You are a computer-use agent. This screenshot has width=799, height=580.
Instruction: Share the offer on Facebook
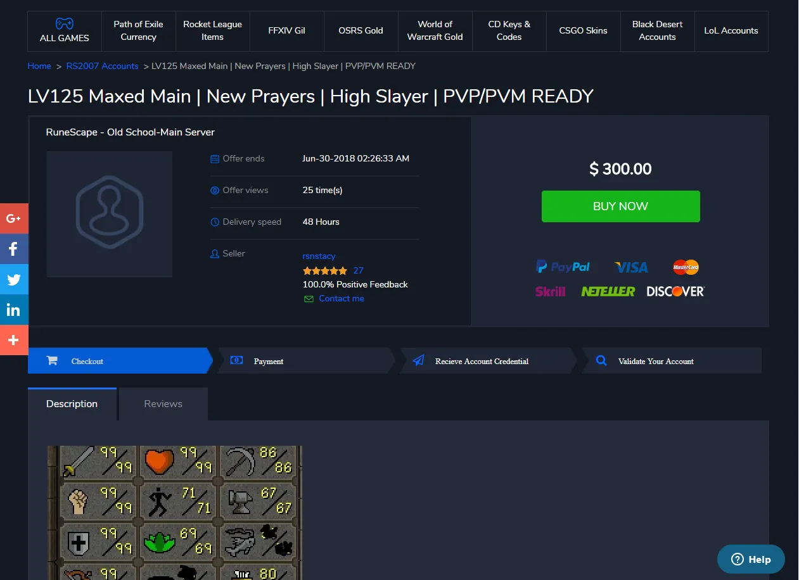[14, 249]
